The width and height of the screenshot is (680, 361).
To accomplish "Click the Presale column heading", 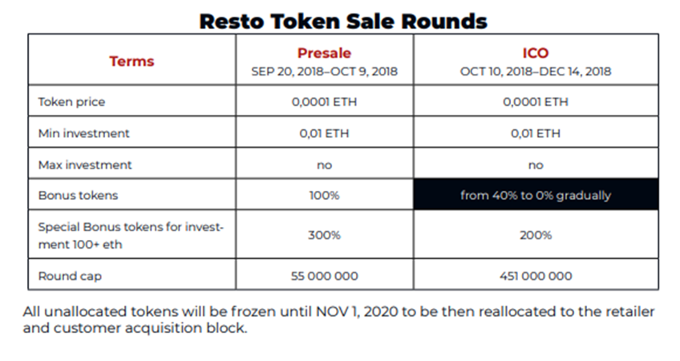I will pos(324,53).
